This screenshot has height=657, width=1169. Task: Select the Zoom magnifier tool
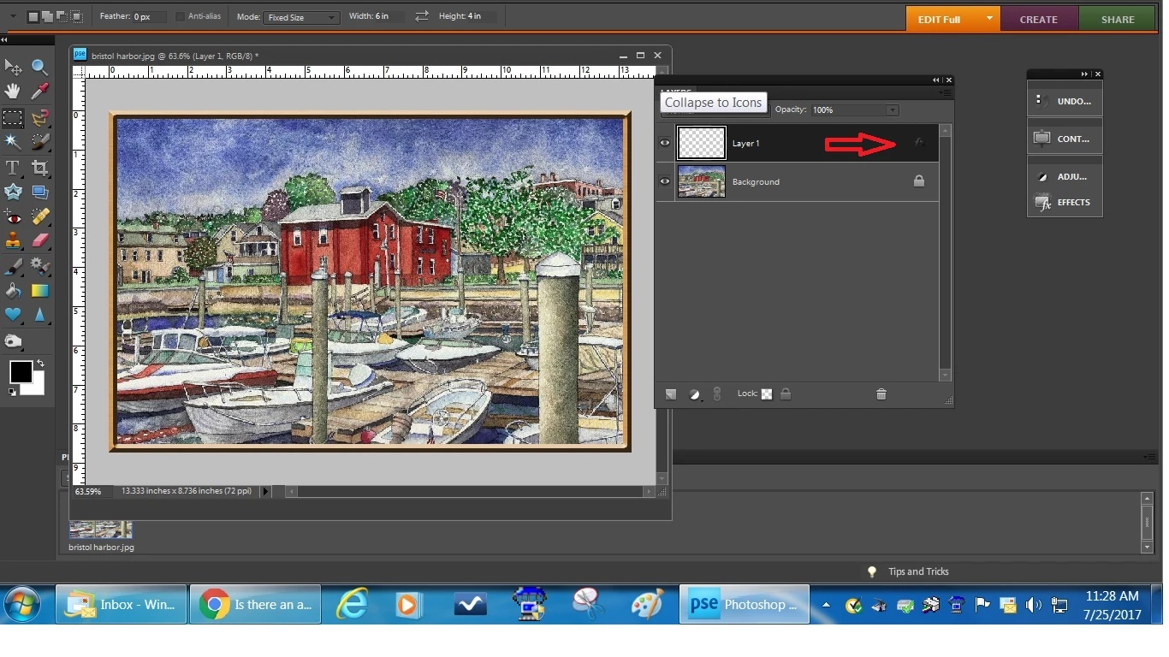[x=39, y=67]
